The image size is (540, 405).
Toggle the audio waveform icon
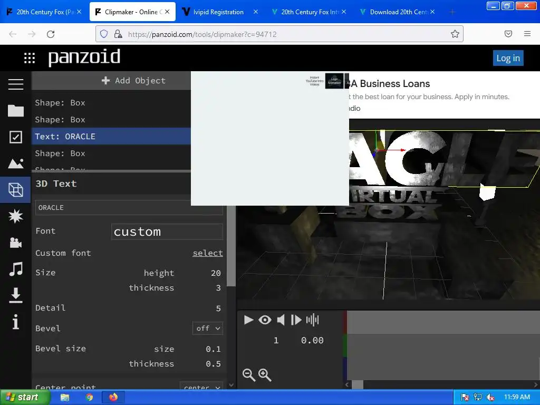(x=313, y=320)
